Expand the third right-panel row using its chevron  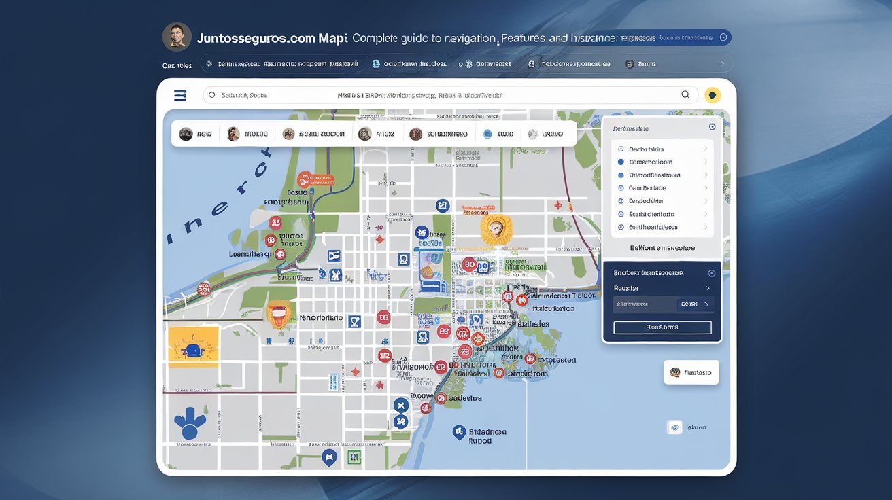point(706,175)
